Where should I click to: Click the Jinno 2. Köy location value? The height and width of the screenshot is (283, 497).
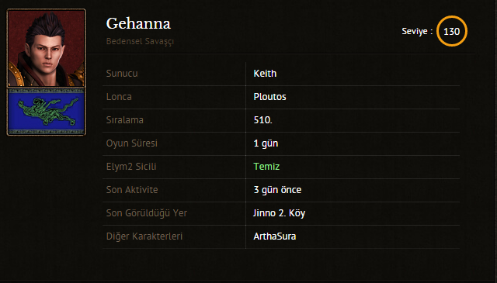(x=280, y=213)
